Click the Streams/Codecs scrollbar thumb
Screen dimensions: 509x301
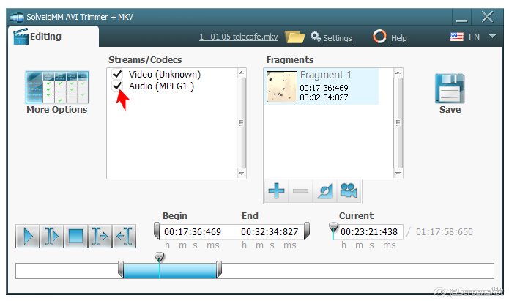(x=241, y=123)
